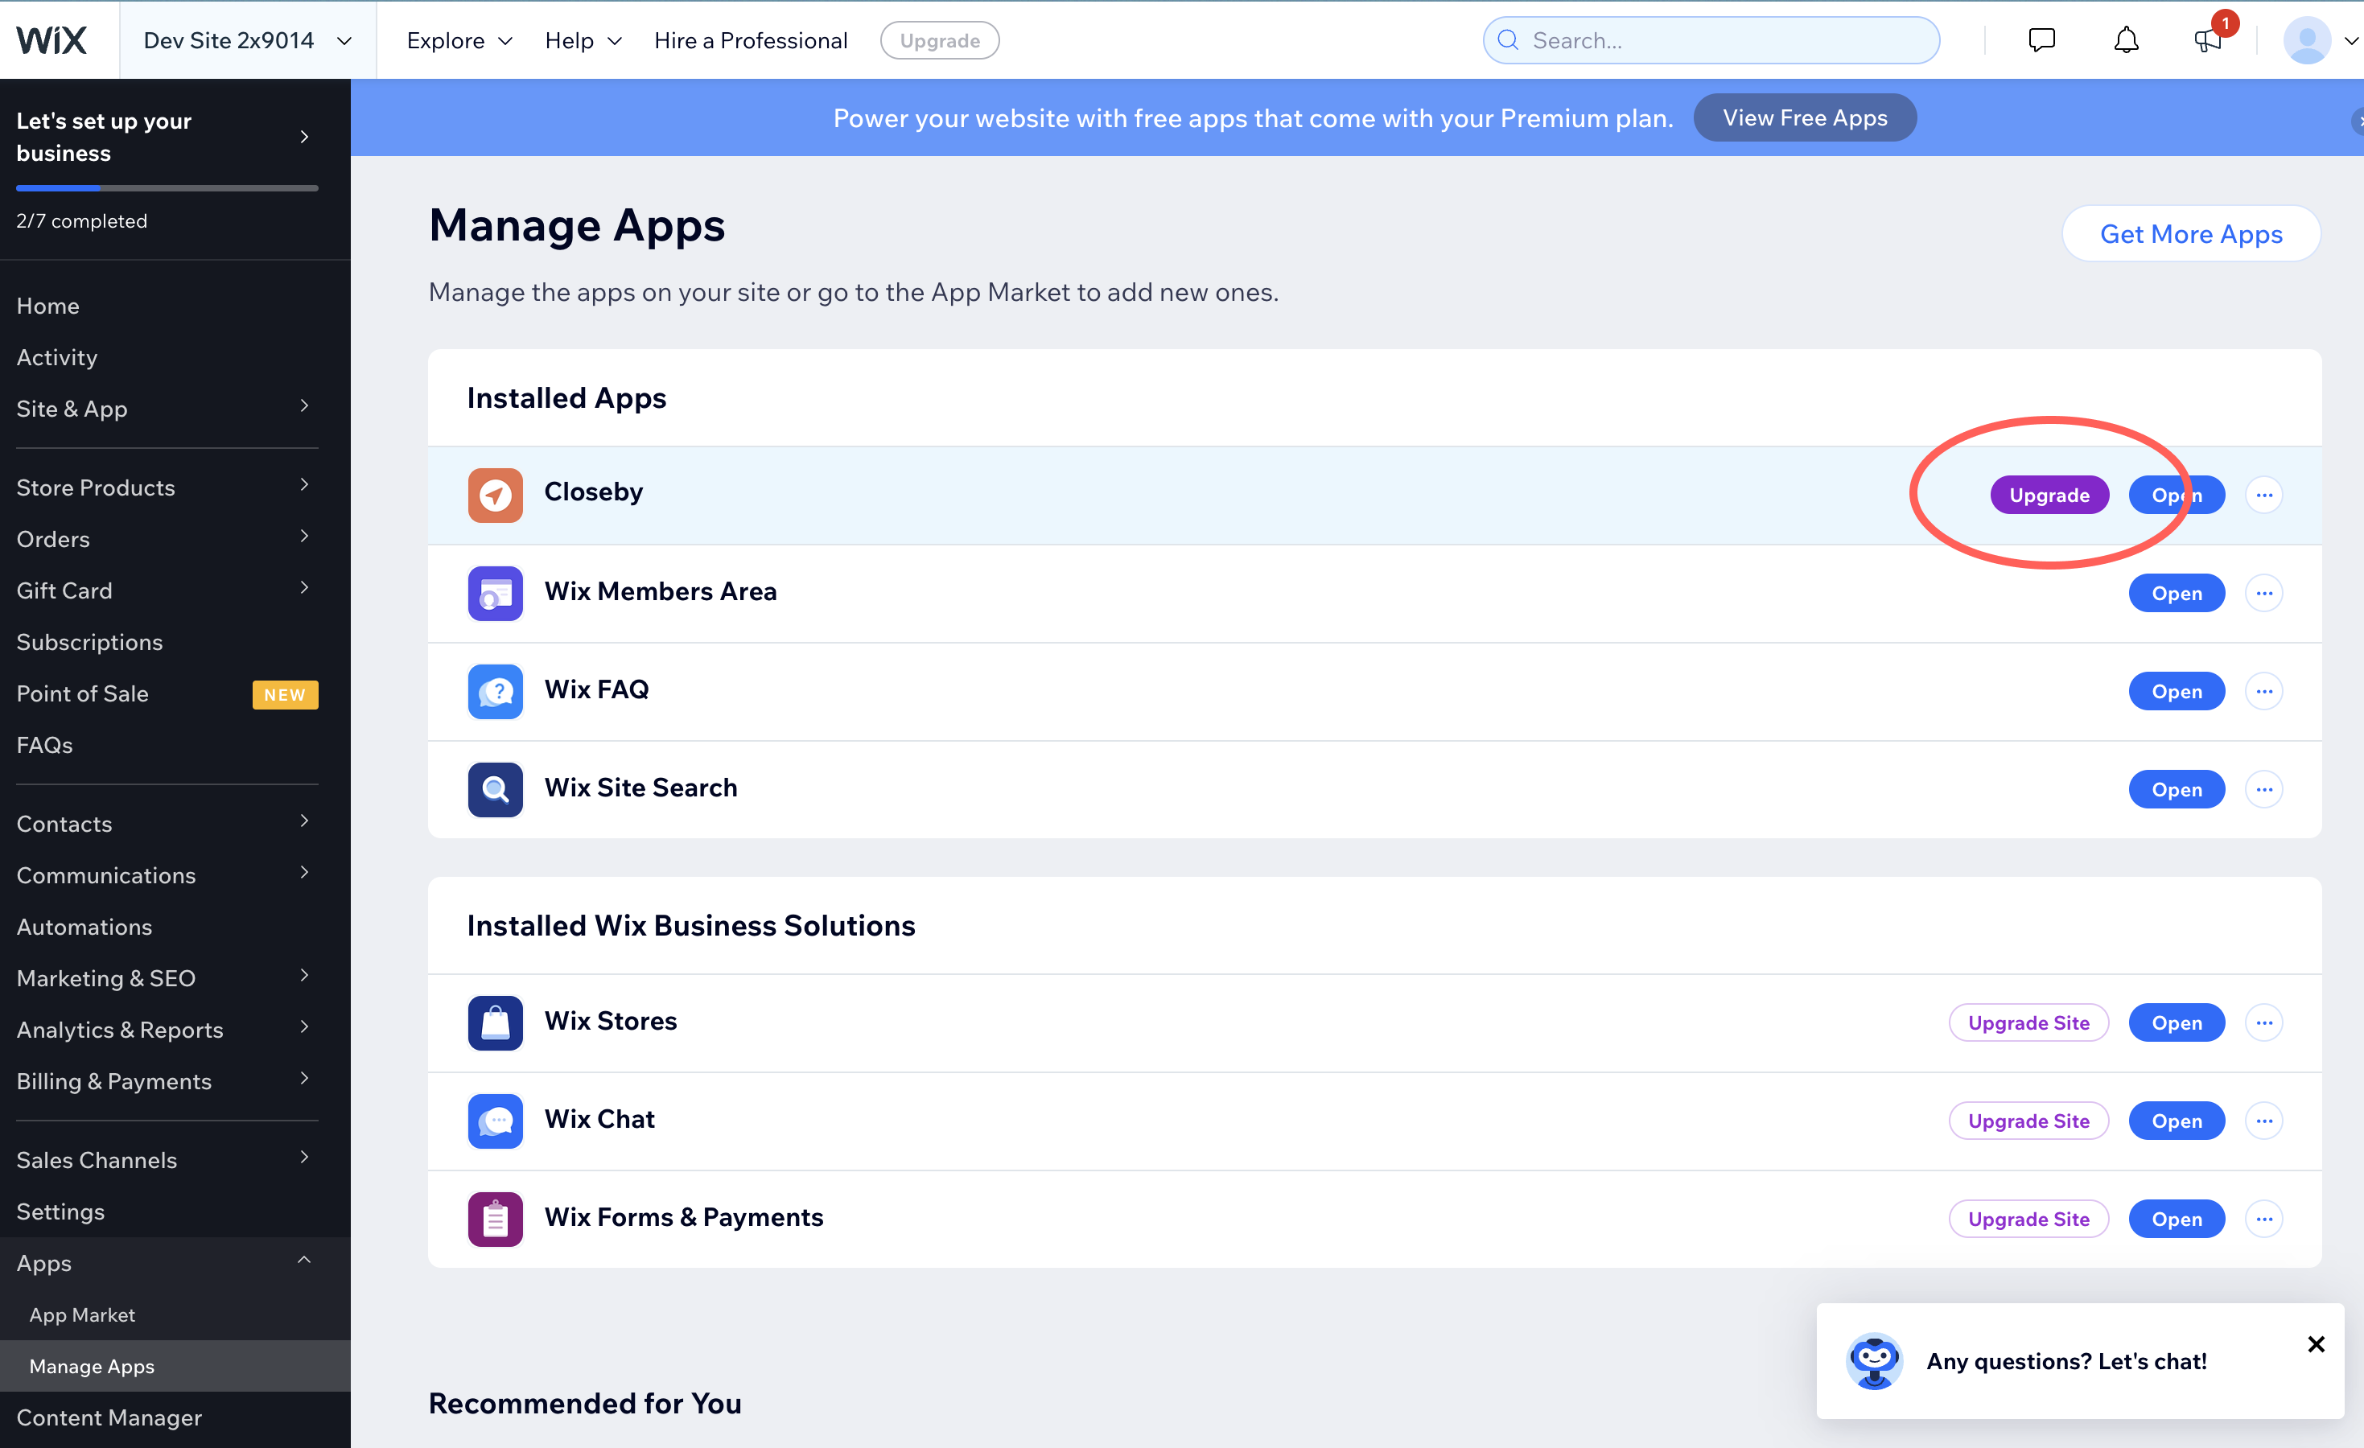Click the chatbot robot icon
The image size is (2364, 1448).
click(1874, 1361)
